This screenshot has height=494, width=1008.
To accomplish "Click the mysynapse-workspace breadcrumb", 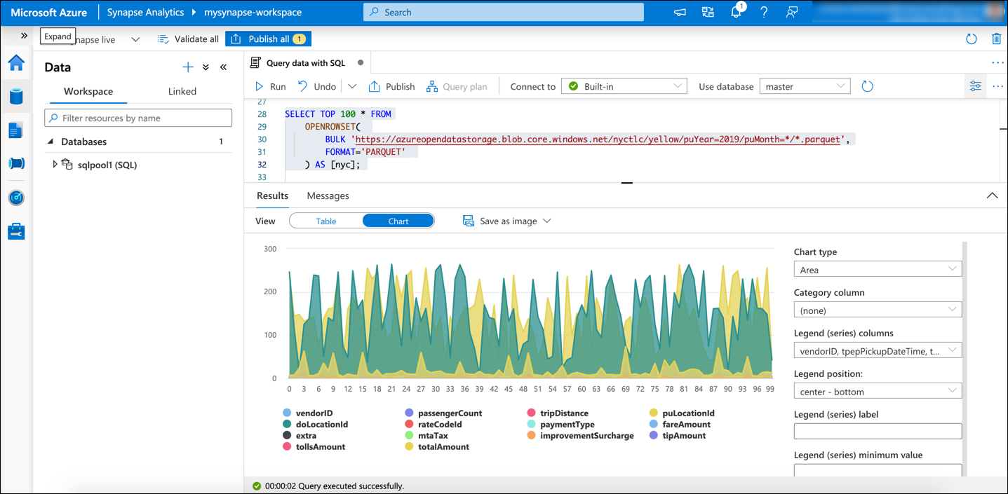I will tap(253, 13).
